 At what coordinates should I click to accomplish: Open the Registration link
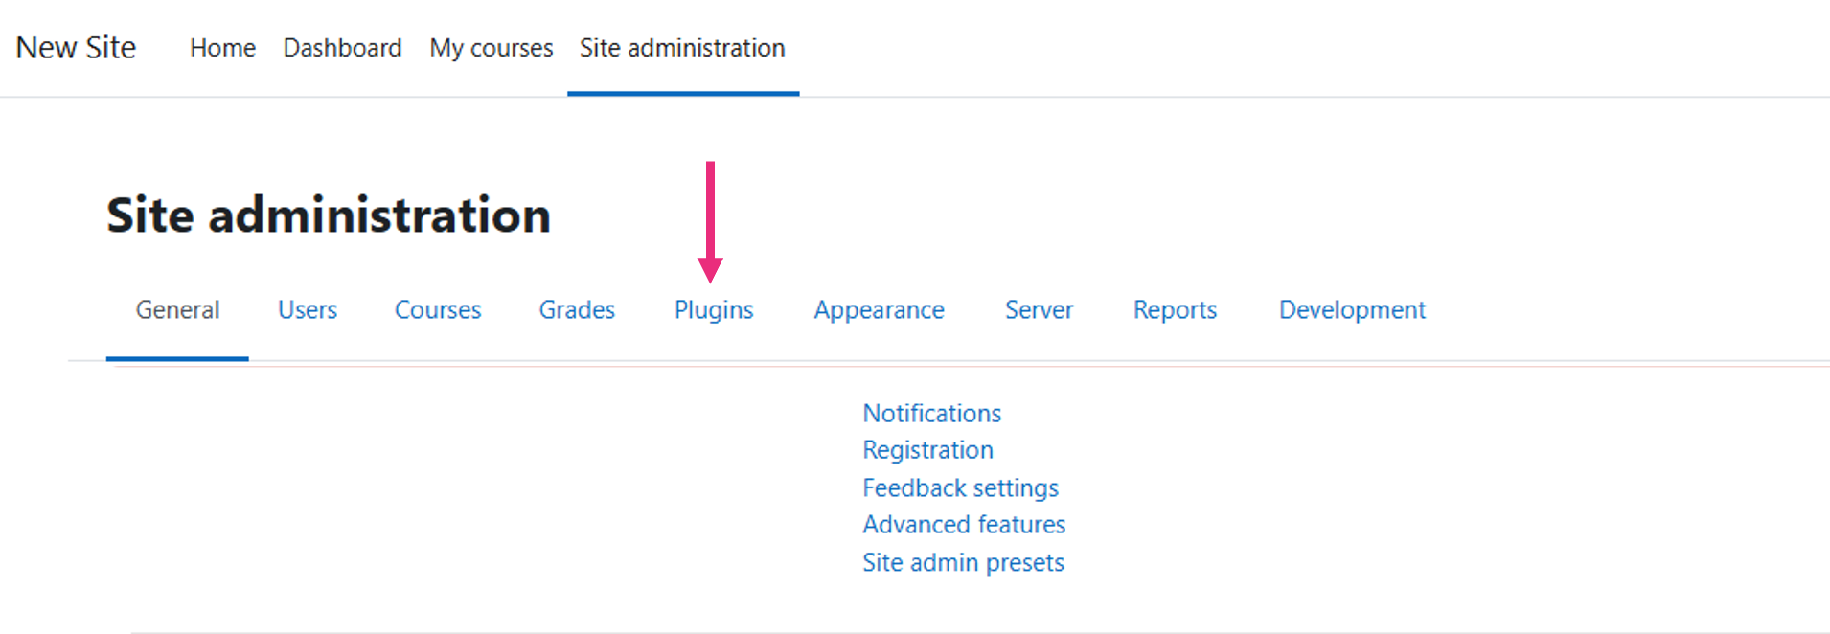pyautogui.click(x=927, y=450)
